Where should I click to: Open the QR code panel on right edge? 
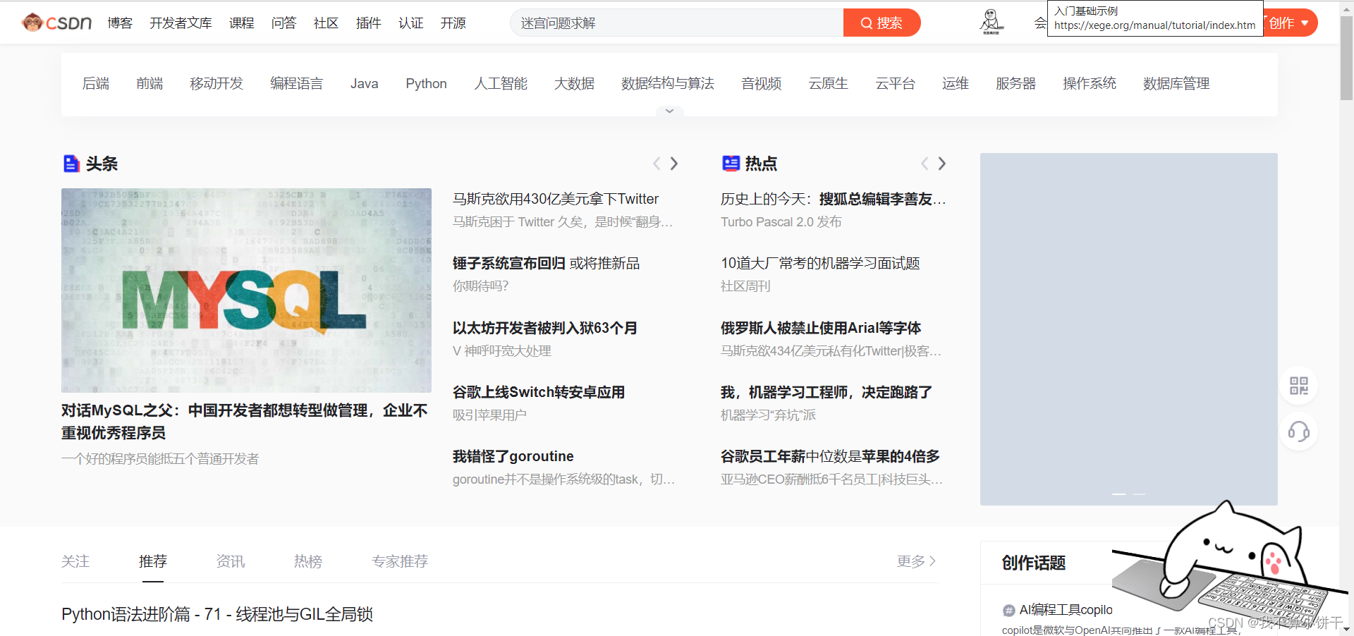coord(1298,386)
